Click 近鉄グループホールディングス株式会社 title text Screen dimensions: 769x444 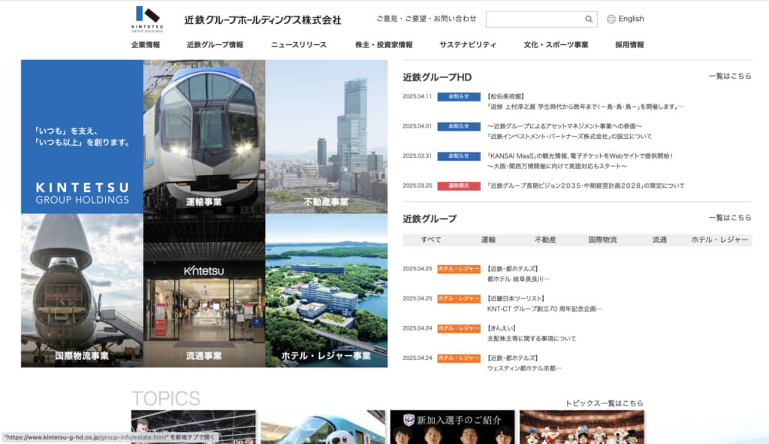263,20
